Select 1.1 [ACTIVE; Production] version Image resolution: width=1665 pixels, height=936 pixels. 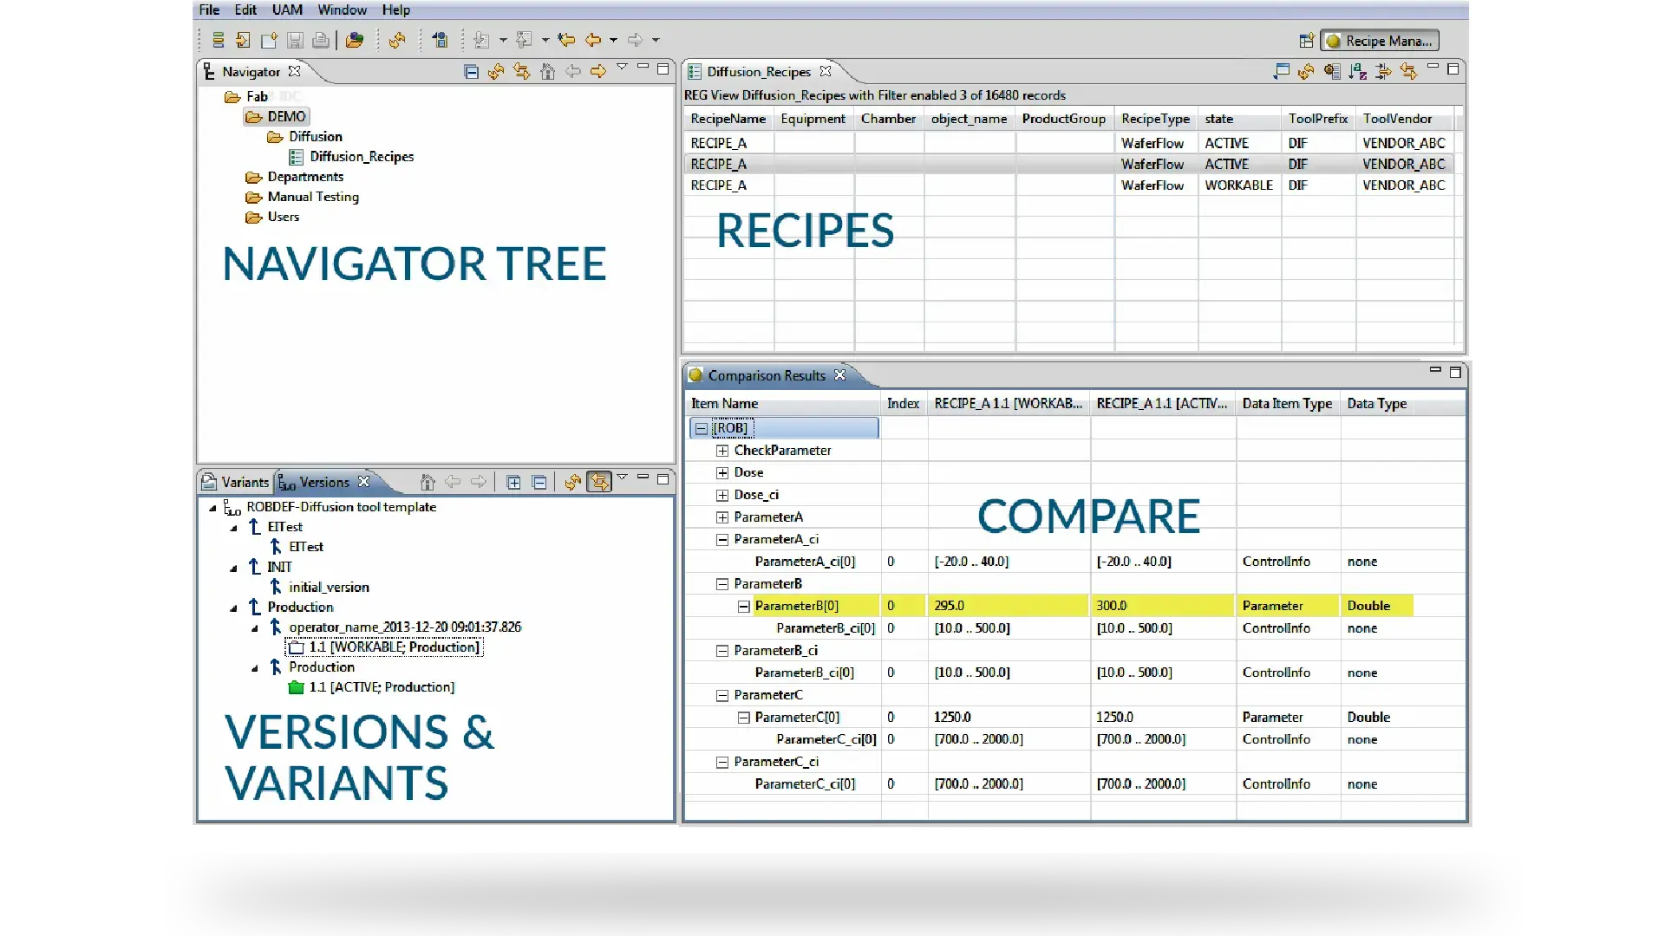pyautogui.click(x=382, y=687)
